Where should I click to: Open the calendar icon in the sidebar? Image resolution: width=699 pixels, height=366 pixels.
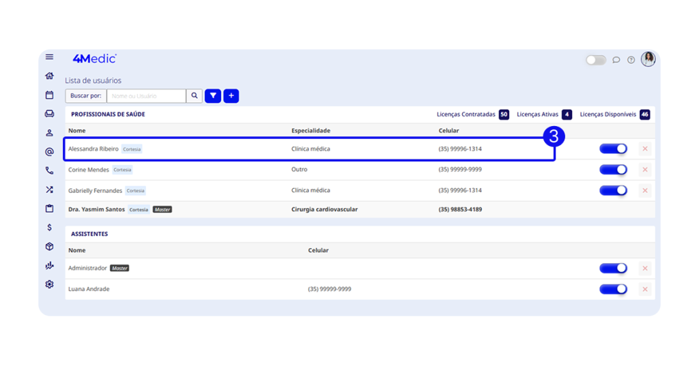(x=49, y=95)
